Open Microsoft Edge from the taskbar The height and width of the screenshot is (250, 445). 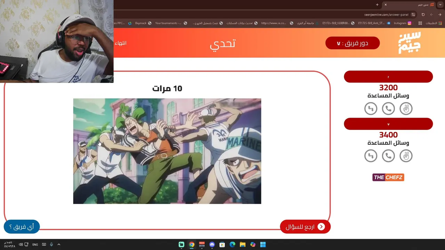pos(233,244)
